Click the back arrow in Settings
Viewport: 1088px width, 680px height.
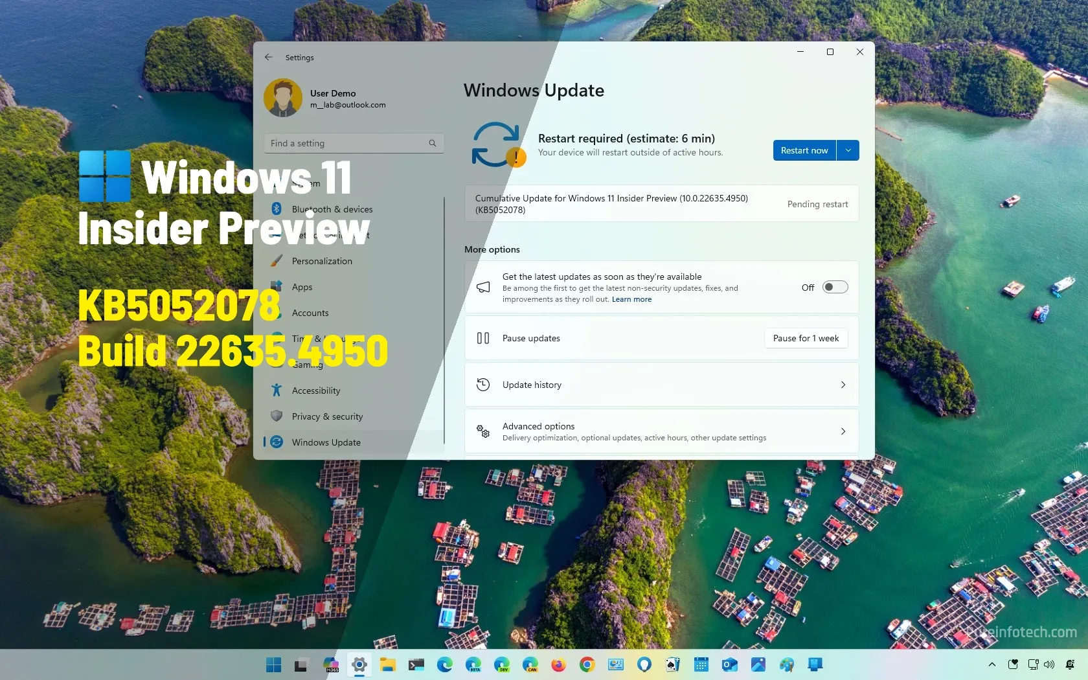tap(269, 57)
